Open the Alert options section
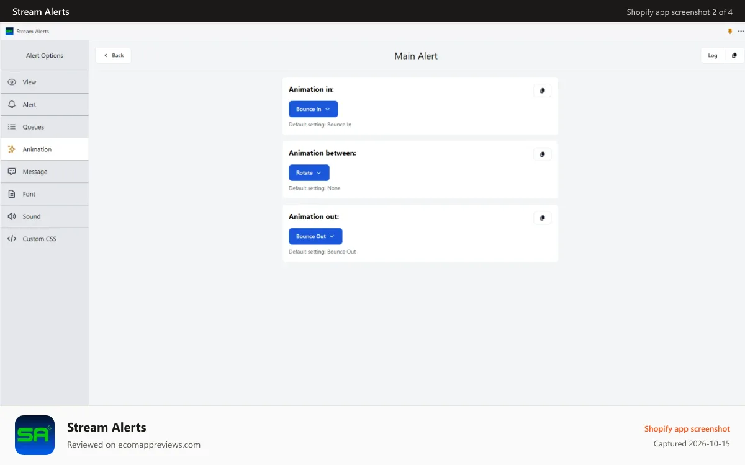Viewport: 745px width, 465px height. click(x=45, y=104)
